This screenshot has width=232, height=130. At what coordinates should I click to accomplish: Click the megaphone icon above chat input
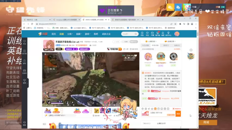[149, 109]
